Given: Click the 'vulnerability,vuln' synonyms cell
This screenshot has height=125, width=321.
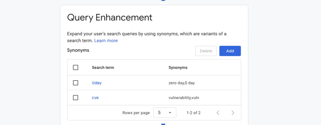Looking at the screenshot, I should coord(184,98).
